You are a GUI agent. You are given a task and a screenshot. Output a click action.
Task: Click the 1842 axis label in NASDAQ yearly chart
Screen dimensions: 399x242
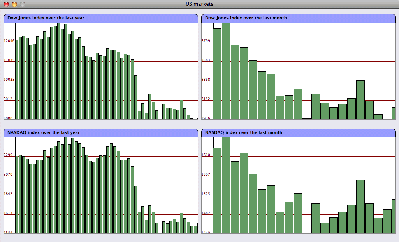pos(8,194)
